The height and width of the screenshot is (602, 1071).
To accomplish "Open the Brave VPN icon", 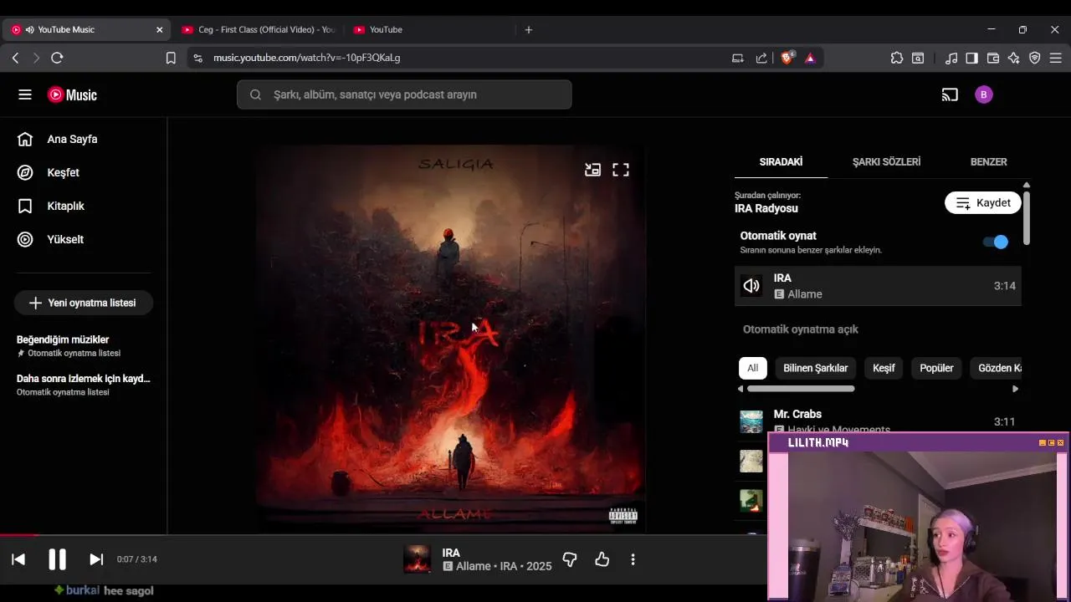I will pos(1035,58).
